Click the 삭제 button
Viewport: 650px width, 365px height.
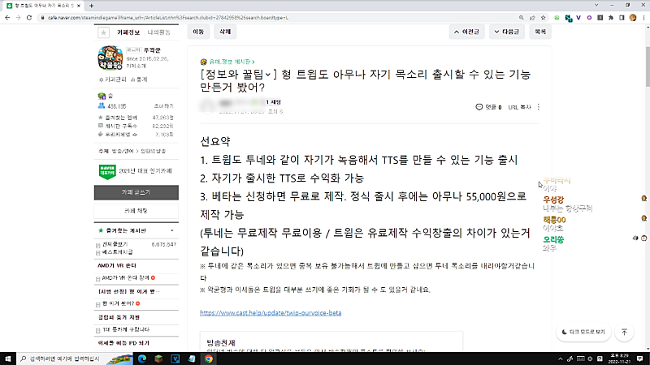[x=225, y=32]
